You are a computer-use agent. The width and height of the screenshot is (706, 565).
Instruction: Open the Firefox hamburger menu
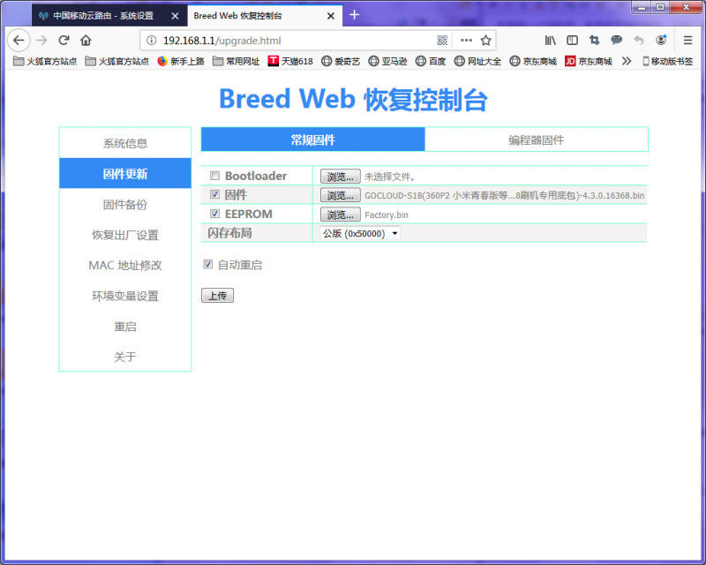(x=687, y=41)
